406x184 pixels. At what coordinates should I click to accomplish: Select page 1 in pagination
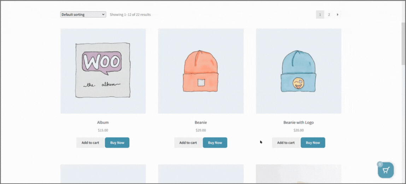point(320,14)
